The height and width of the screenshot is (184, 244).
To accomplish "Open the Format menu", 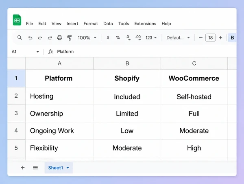I will [91, 24].
